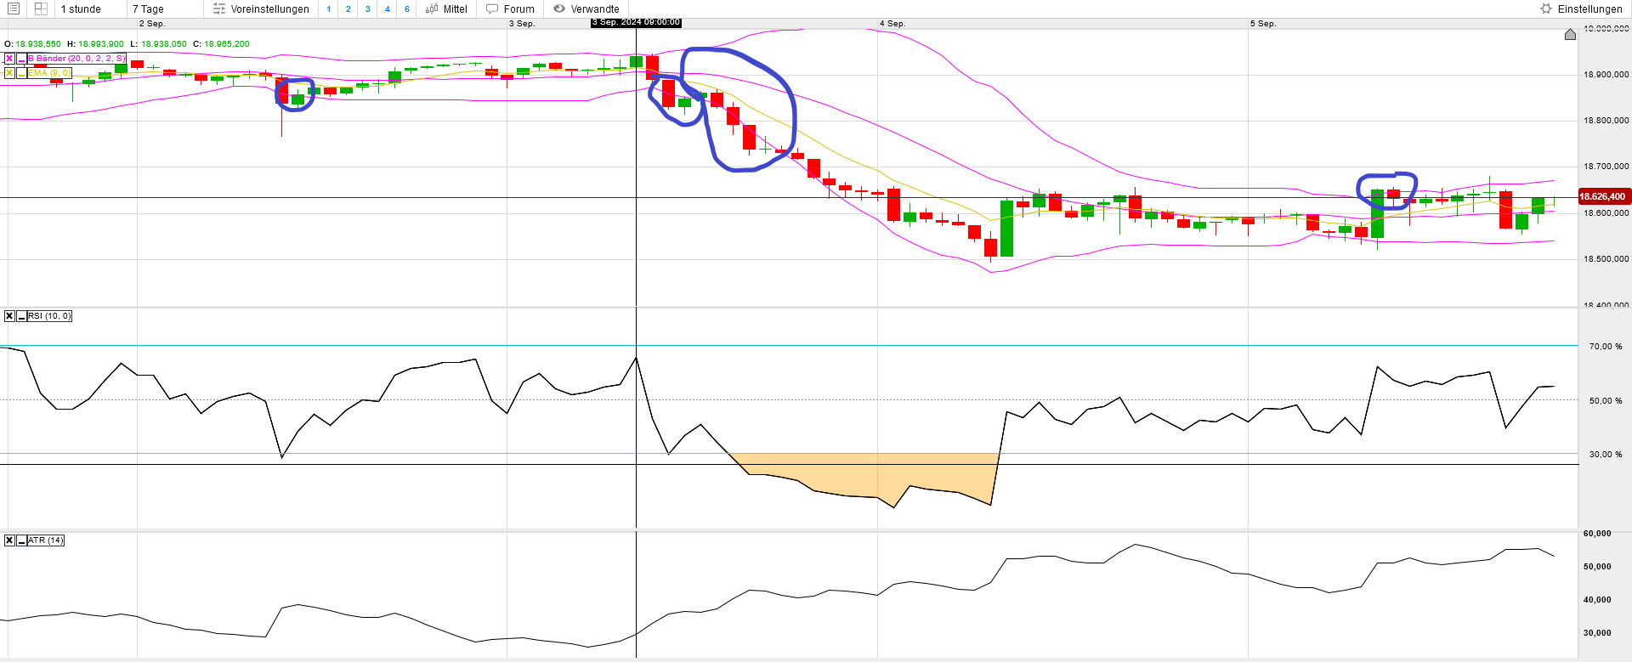
Task: Remove the B Bänder indicator
Action: 9,59
